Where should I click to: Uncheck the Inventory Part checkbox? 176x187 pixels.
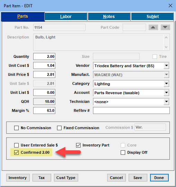[x=78, y=145]
